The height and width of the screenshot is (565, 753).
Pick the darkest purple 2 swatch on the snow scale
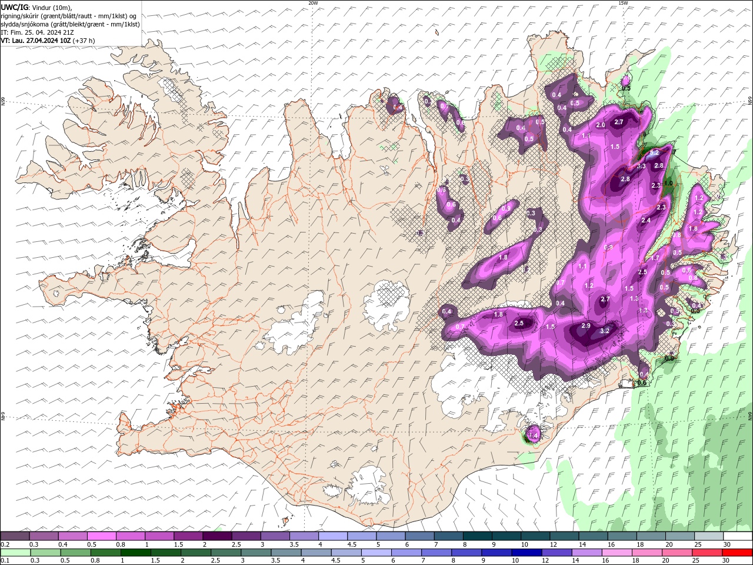[217, 536]
